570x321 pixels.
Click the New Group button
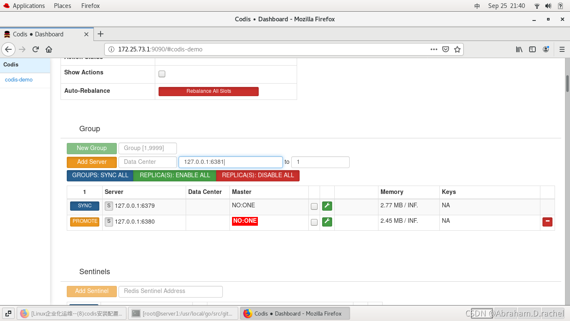point(91,148)
